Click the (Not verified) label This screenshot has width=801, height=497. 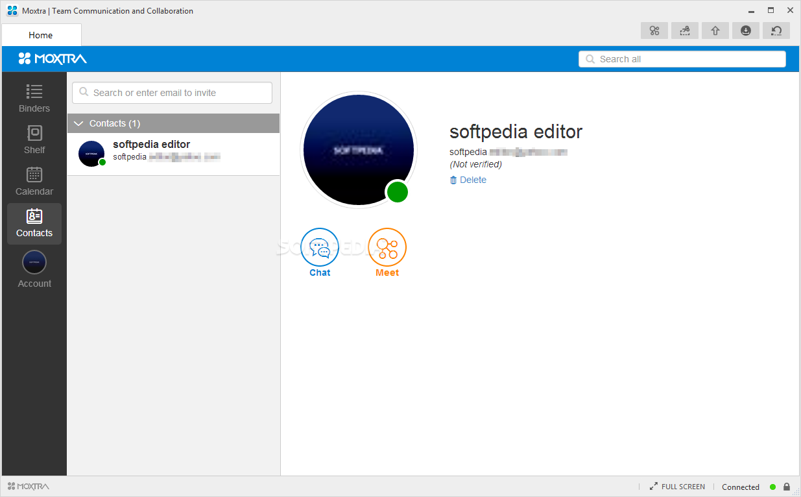[475, 164]
